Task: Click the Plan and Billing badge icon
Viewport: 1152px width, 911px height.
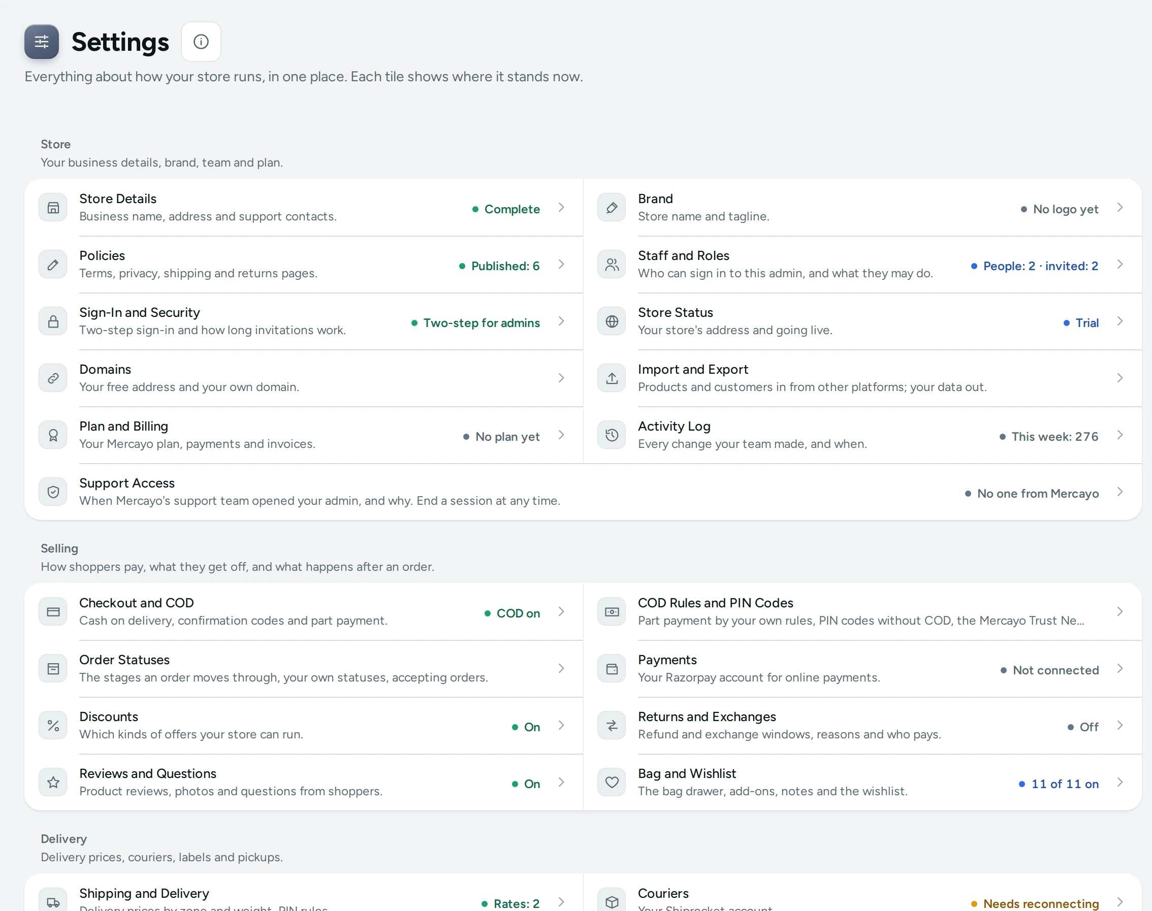Action: tap(53, 435)
